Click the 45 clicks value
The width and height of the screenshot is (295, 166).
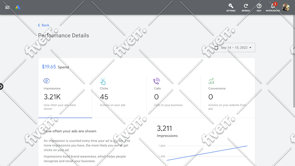(x=104, y=97)
